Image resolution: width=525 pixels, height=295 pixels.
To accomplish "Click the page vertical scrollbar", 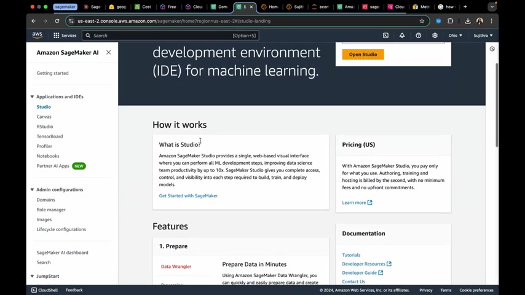I will click(497, 105).
